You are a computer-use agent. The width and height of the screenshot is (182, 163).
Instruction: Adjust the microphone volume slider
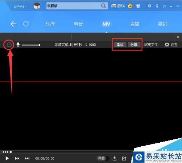point(31,45)
